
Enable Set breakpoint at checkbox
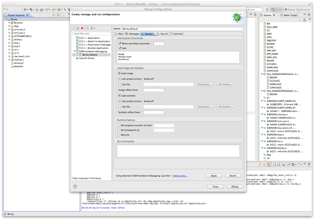119,130
